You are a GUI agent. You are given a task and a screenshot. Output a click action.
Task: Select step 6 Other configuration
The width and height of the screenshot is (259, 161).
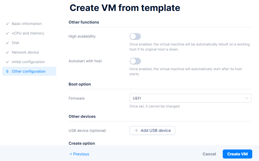[x=28, y=72]
